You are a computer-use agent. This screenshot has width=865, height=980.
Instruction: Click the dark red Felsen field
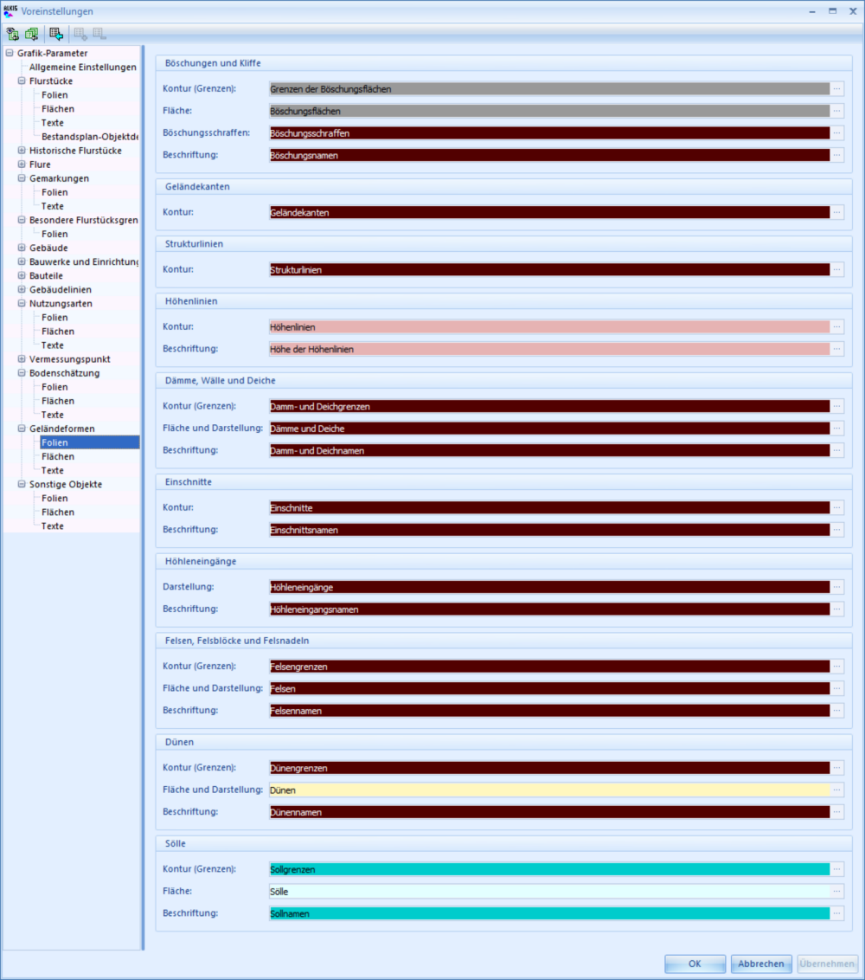(x=549, y=689)
